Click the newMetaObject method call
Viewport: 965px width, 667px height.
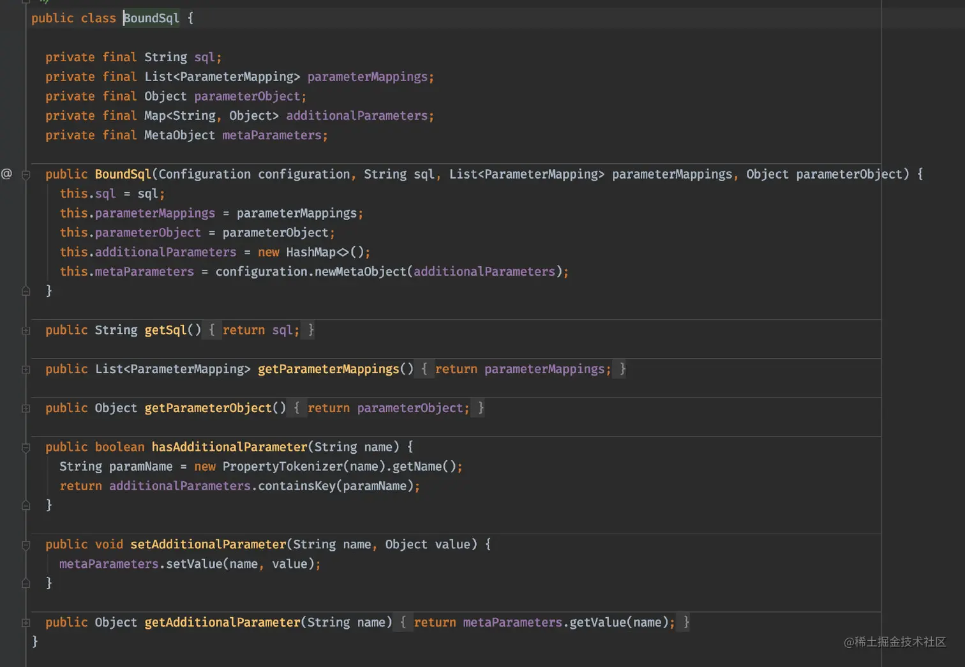click(x=361, y=271)
